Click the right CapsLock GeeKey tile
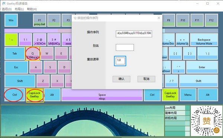Image resolution: width=223 pixels, height=138 pixels. coord(170,95)
